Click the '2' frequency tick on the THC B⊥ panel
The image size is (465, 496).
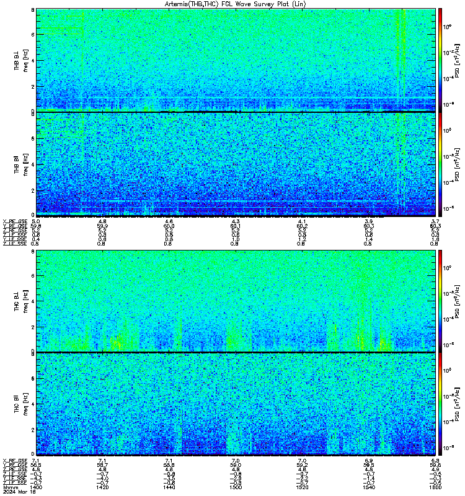click(33, 327)
